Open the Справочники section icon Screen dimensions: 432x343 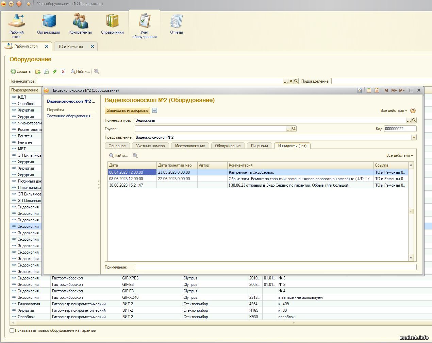pos(112,24)
